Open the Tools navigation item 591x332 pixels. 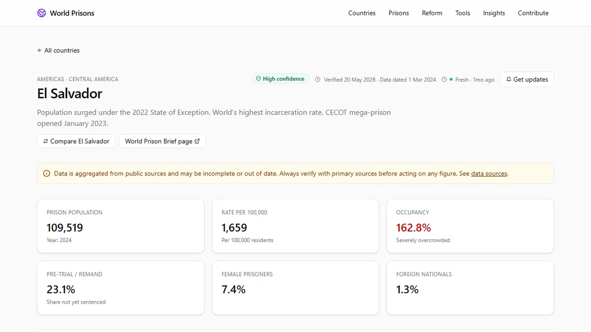coord(462,13)
